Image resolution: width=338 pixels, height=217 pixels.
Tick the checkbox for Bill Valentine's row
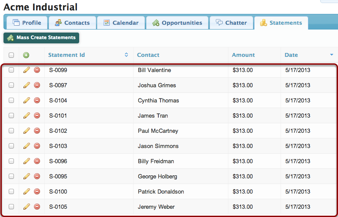click(x=11, y=70)
